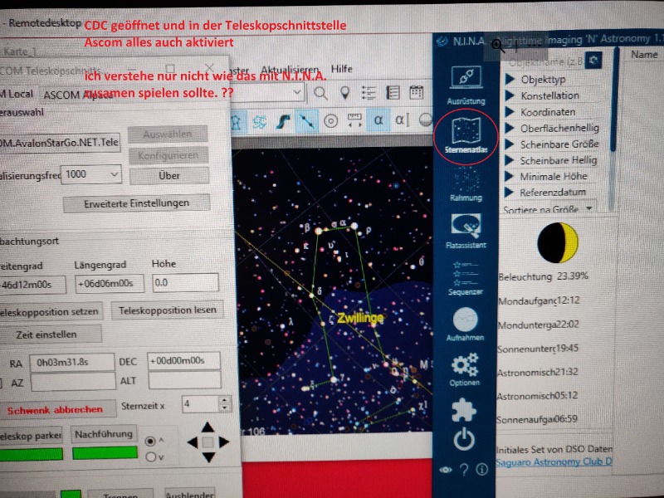Expand the Minimale Höhe filter

click(510, 176)
